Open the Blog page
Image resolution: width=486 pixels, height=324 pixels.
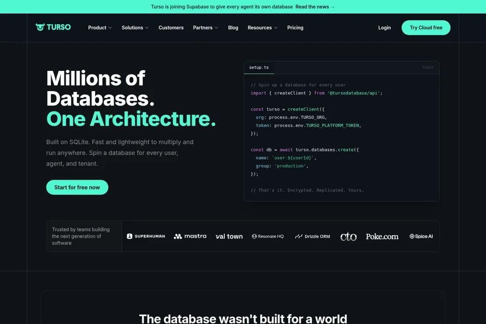(x=233, y=28)
